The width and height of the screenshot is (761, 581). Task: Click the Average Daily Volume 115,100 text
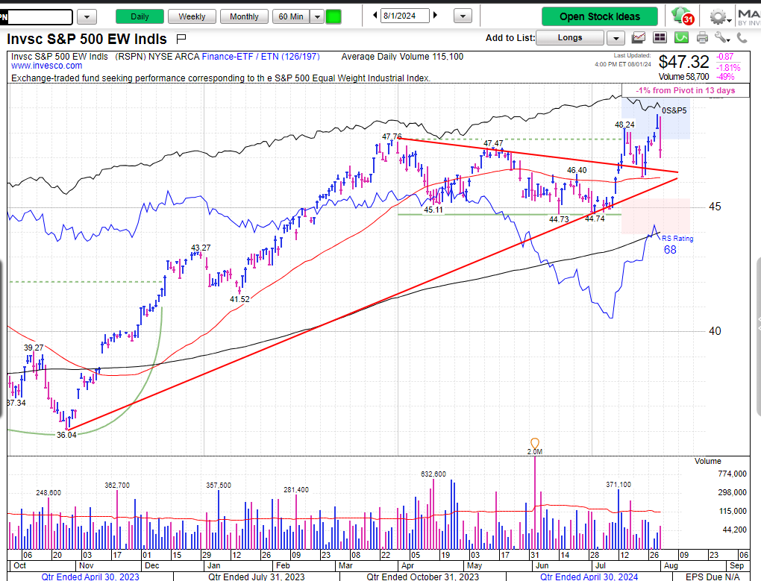[402, 57]
